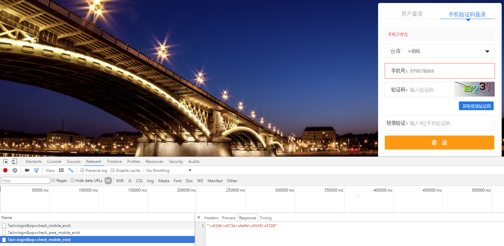Switch to large request rows view
Image resolution: width=504 pixels, height=246 pixels.
click(x=61, y=171)
